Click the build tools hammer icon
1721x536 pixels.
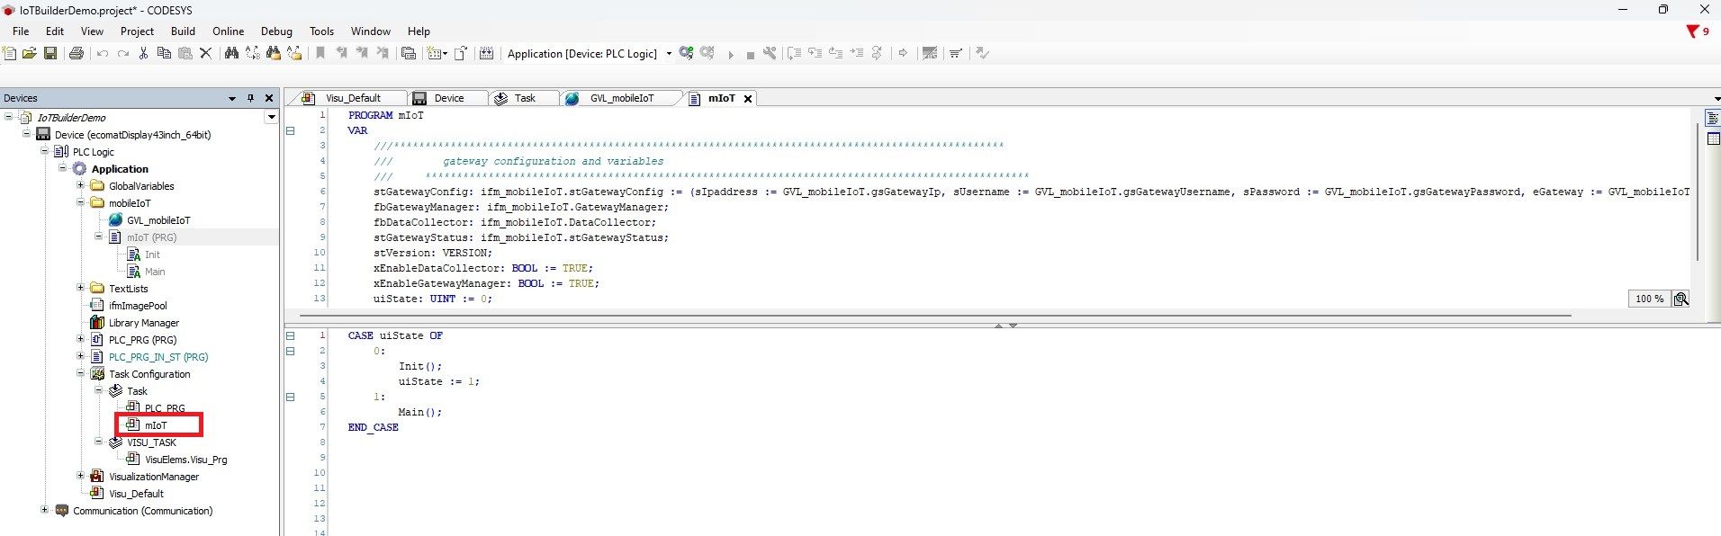(770, 53)
